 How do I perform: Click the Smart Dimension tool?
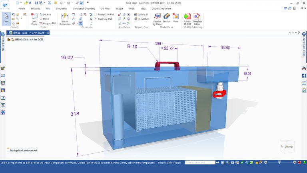[65, 18]
